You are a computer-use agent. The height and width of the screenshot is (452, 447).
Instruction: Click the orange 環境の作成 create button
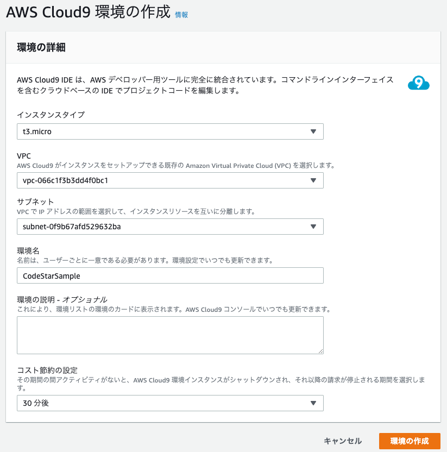pyautogui.click(x=410, y=441)
